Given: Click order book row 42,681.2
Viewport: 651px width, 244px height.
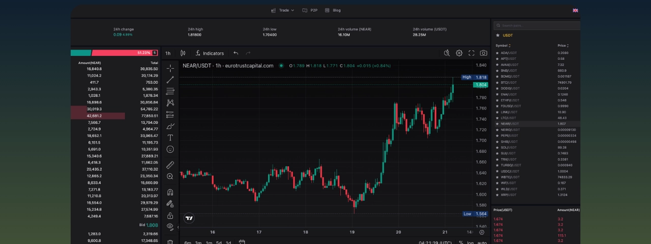Looking at the screenshot, I should 115,116.
